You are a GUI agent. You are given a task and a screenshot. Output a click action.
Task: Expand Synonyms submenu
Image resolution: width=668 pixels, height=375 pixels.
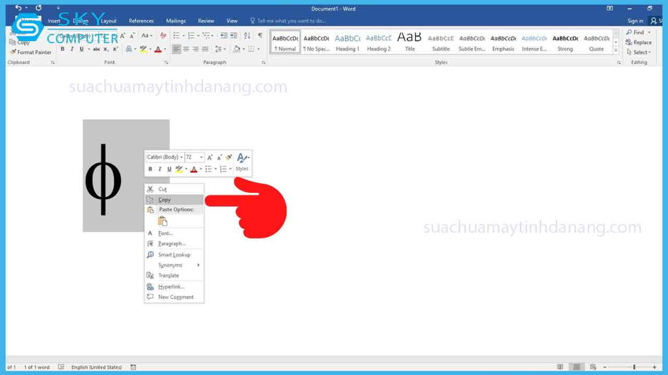point(174,265)
